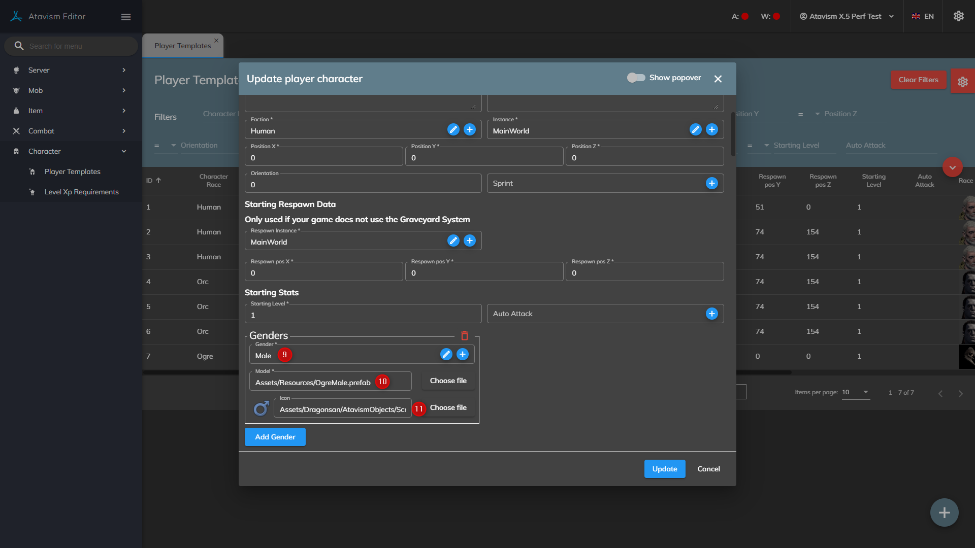Select the Player Templates tab
Viewport: 975px width, 548px height.
pos(182,46)
